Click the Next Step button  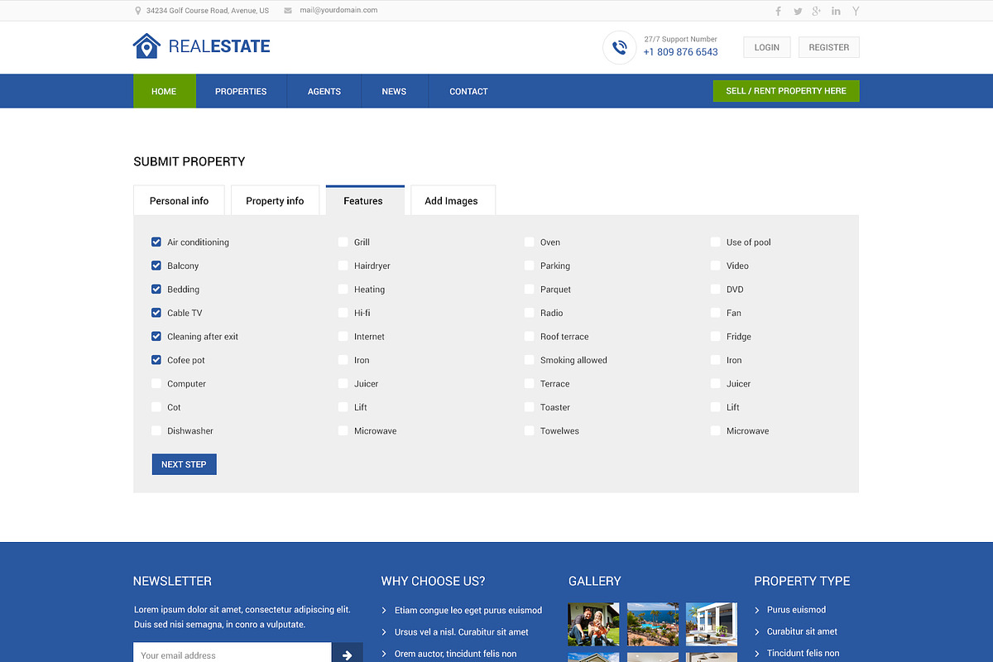pos(184,464)
